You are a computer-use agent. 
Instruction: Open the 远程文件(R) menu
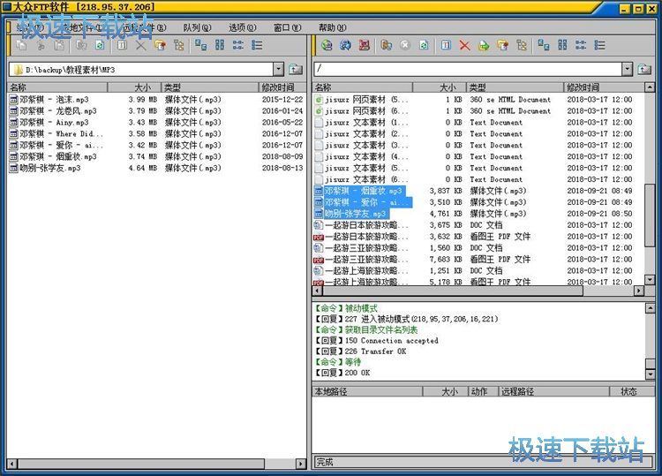pos(144,28)
